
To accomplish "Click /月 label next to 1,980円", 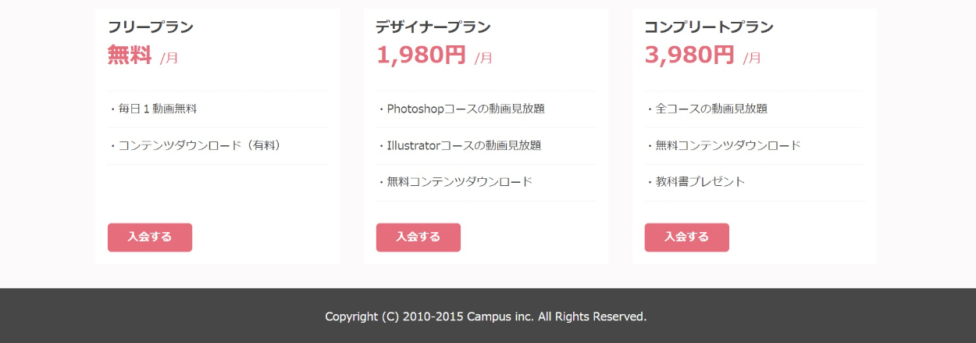I will [x=483, y=58].
